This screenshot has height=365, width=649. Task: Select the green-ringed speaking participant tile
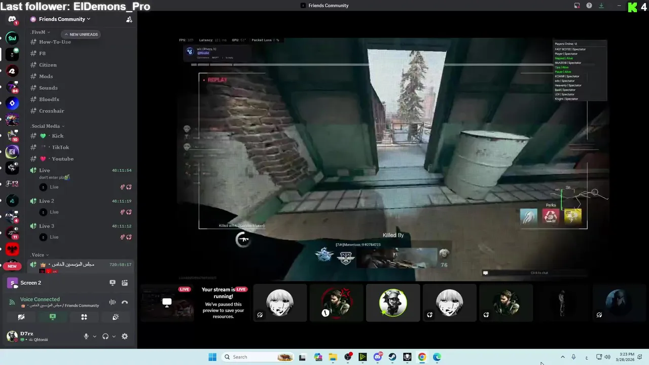pos(393,303)
